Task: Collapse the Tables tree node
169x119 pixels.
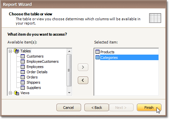Action: click(x=10, y=51)
